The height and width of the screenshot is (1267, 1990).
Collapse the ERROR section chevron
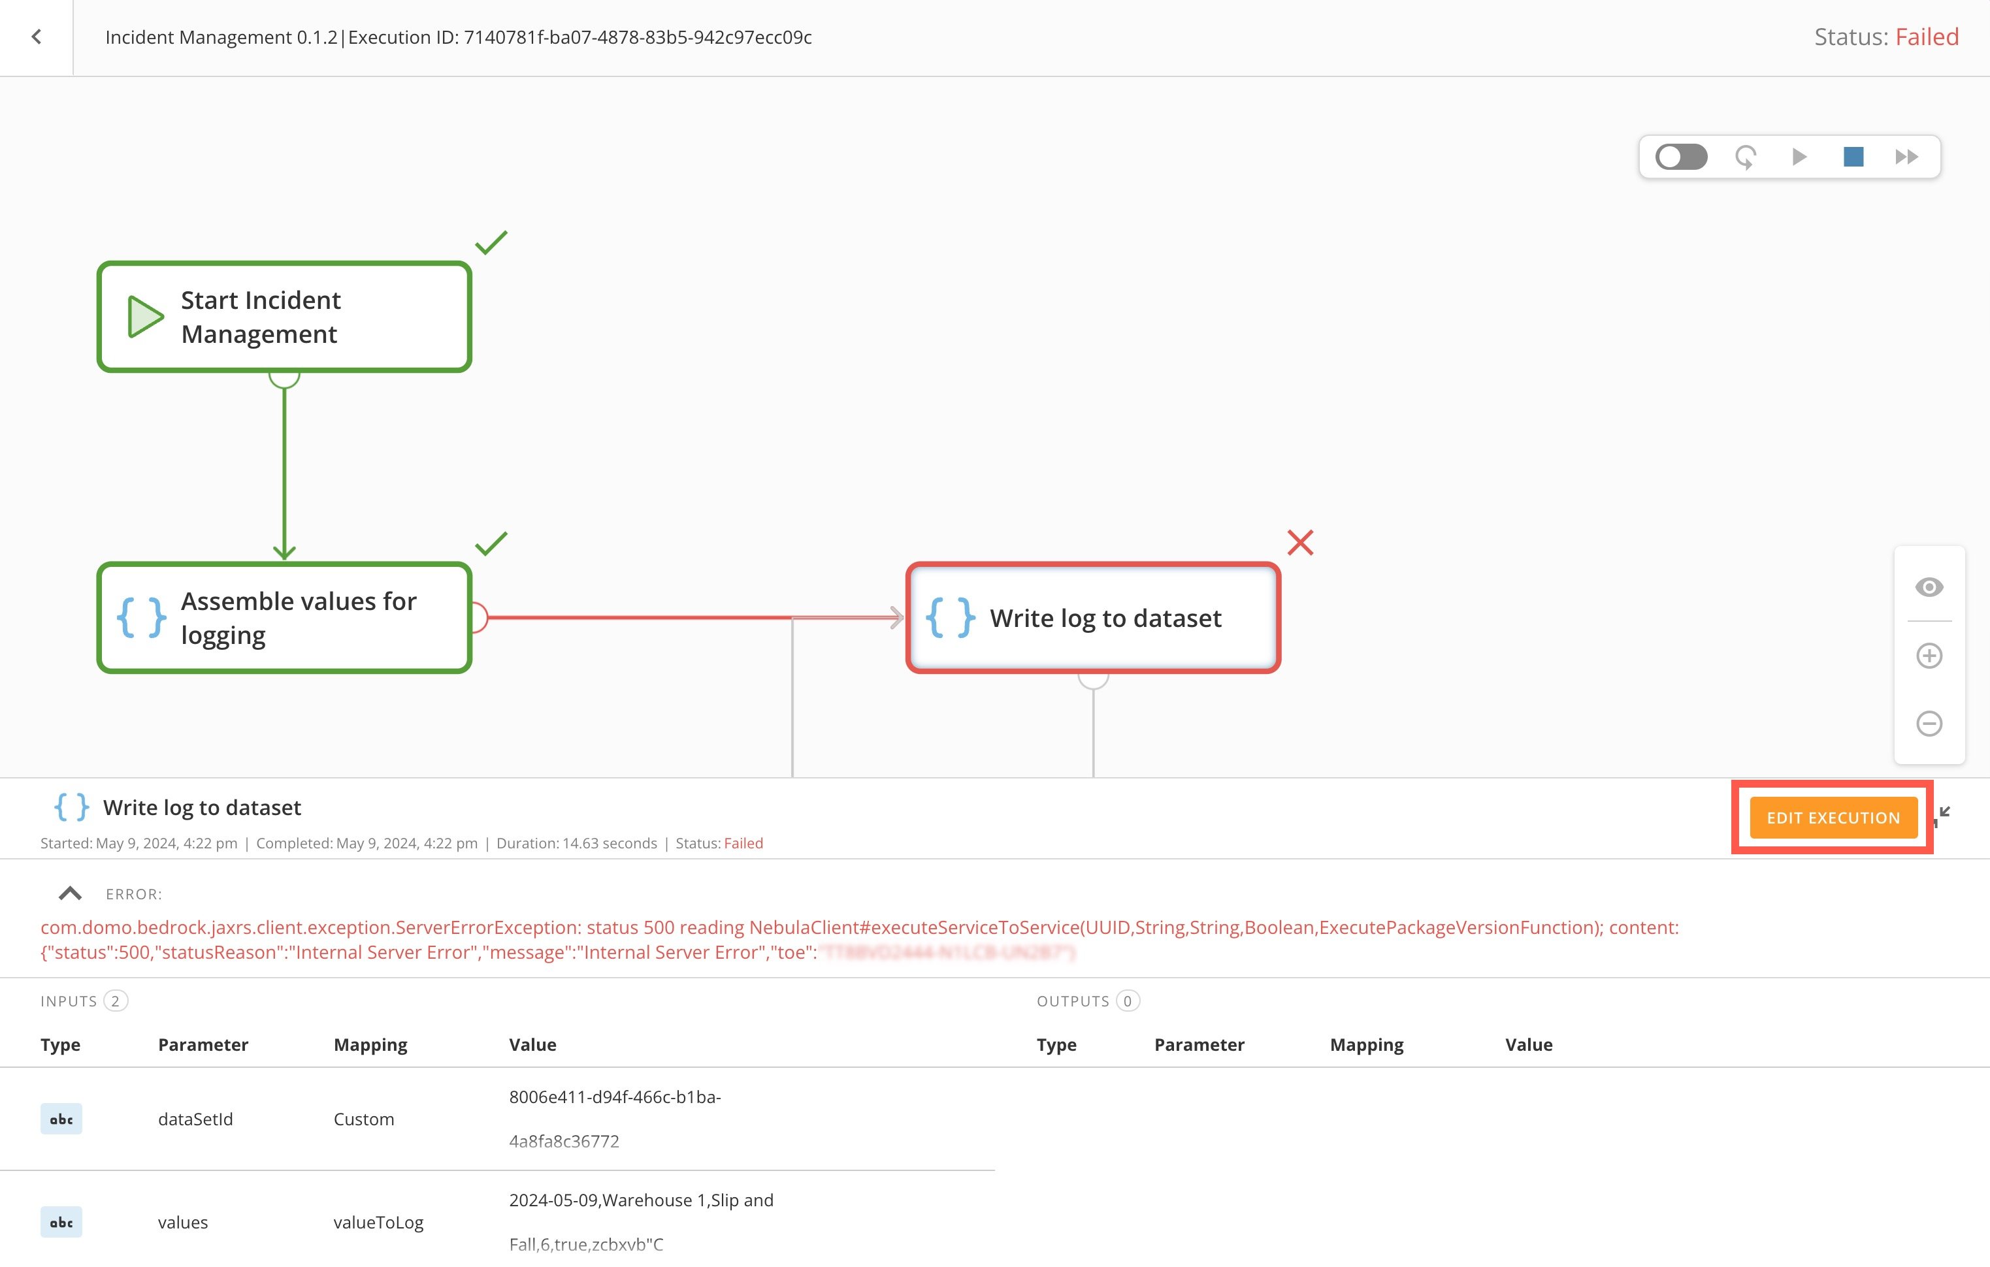71,893
